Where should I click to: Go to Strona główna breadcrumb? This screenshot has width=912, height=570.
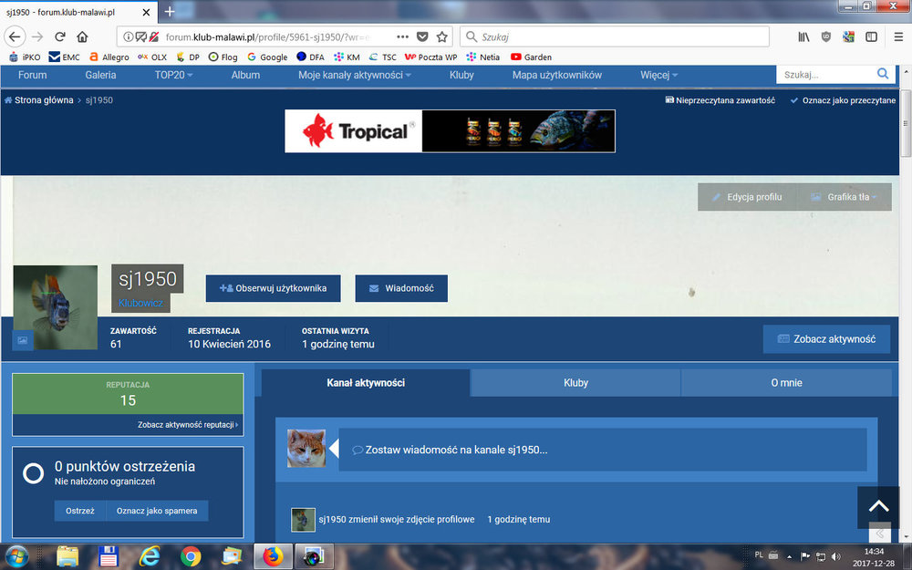(39, 100)
